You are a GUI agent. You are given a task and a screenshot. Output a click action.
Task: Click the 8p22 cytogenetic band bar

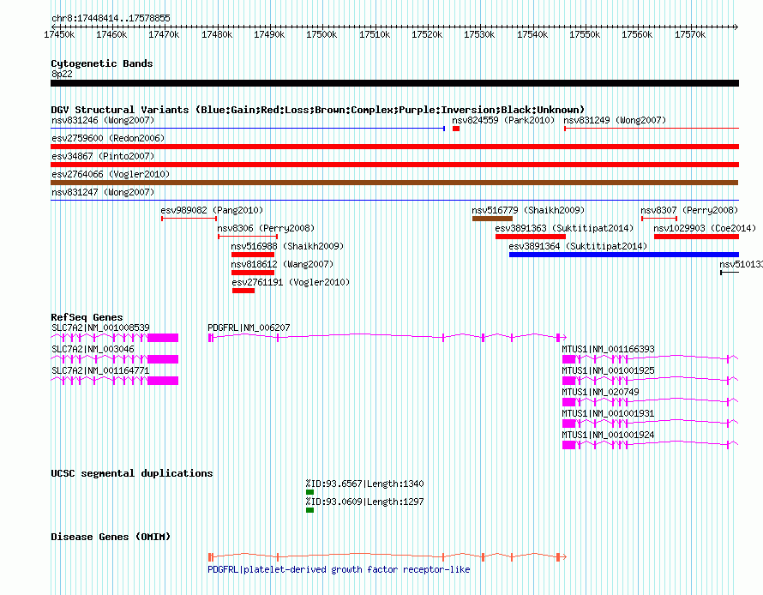[x=394, y=83]
